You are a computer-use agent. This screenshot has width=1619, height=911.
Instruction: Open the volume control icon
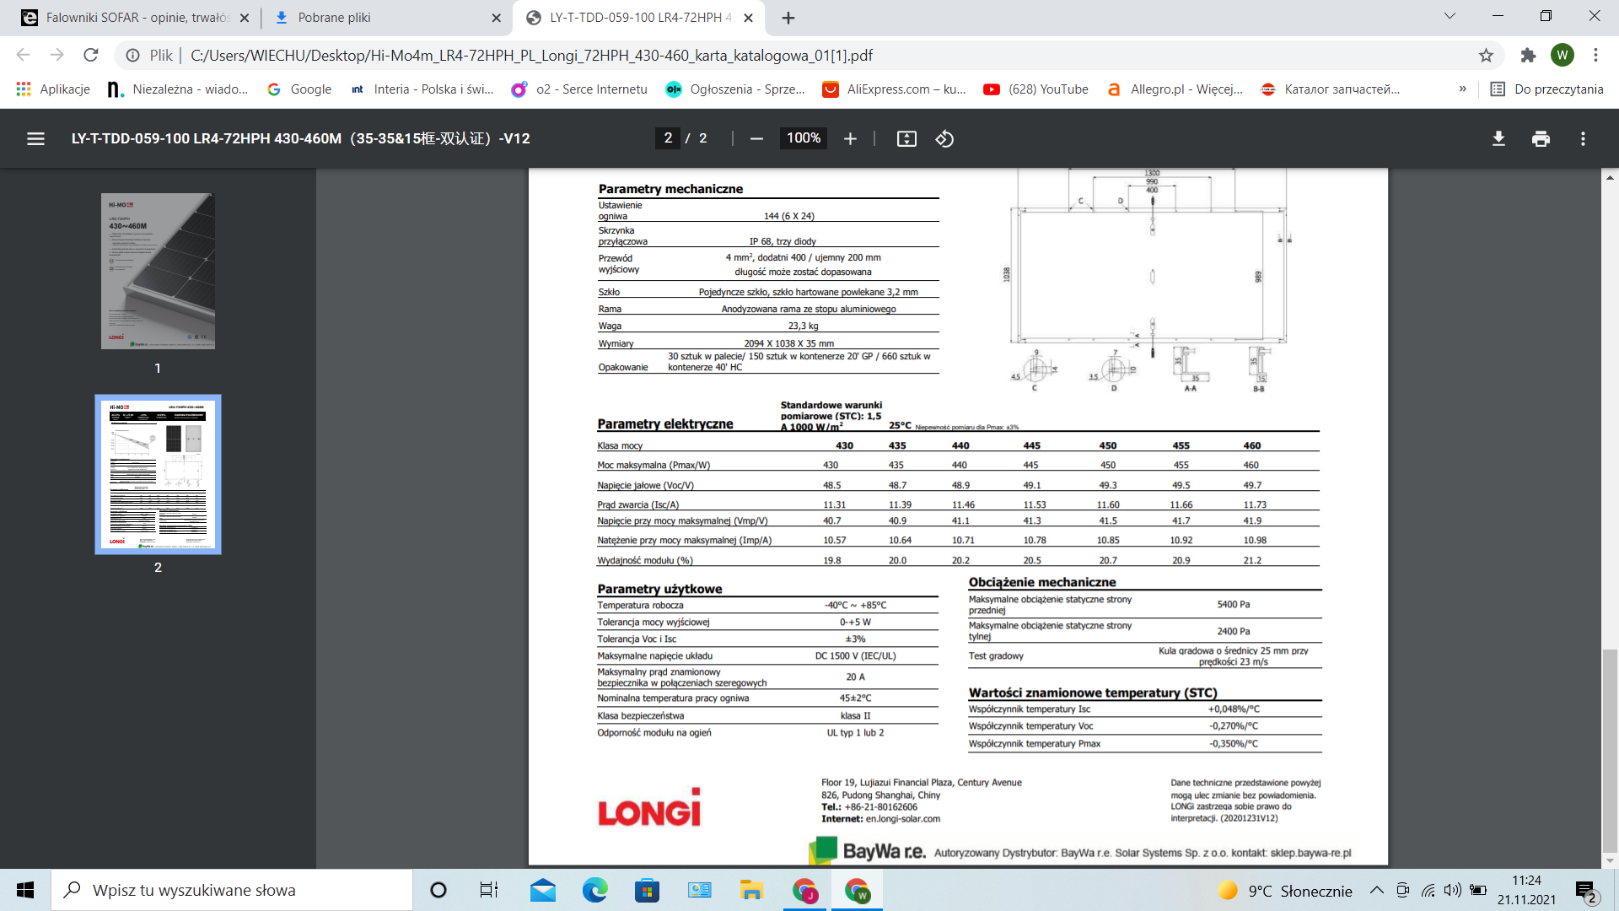click(x=1452, y=890)
